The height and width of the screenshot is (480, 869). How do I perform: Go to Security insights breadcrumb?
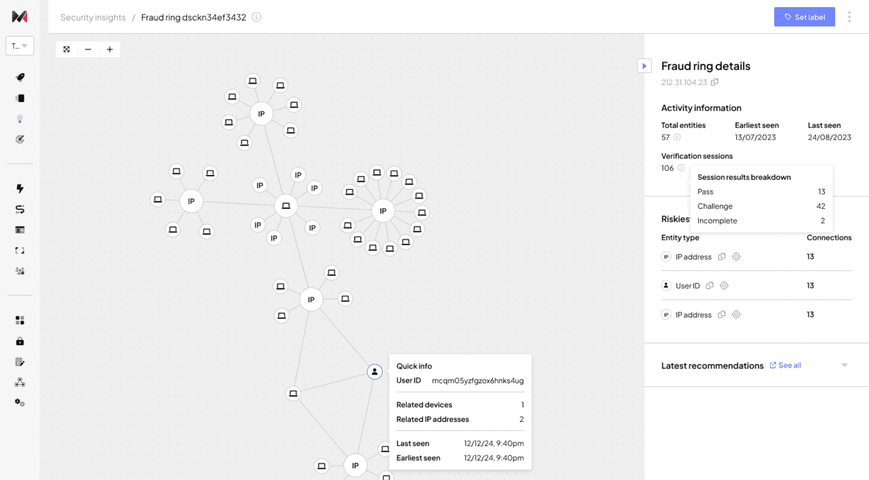93,17
